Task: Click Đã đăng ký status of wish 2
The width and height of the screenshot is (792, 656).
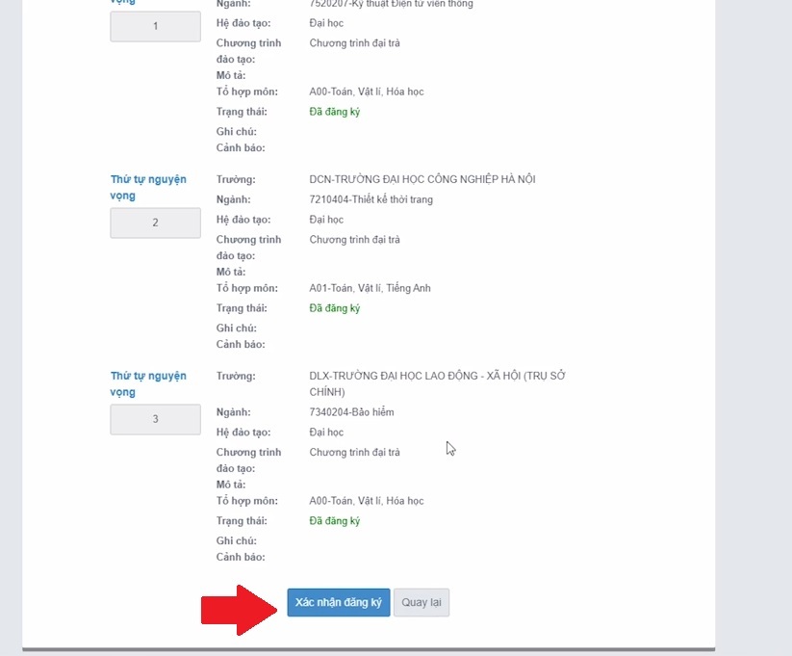Action: tap(334, 308)
